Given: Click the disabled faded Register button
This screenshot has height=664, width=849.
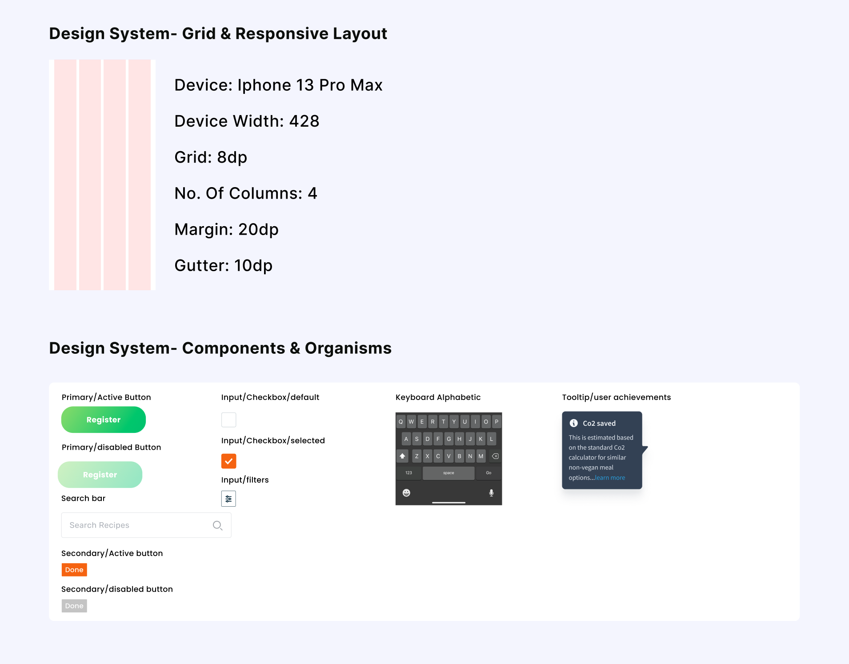Looking at the screenshot, I should pyautogui.click(x=100, y=475).
